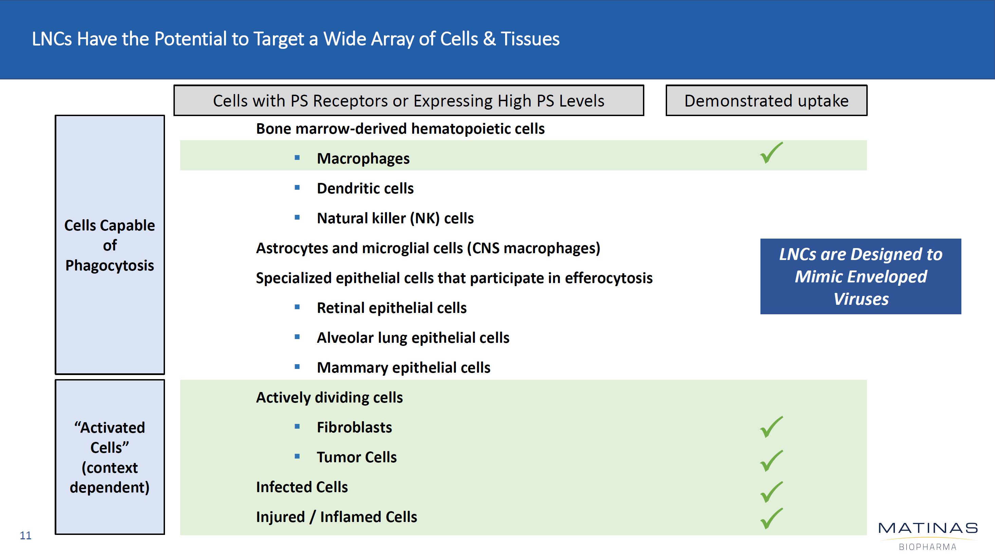Screen dimensions: 995x559
Task: Select the Demonstrated uptake header box
Action: tap(766, 101)
